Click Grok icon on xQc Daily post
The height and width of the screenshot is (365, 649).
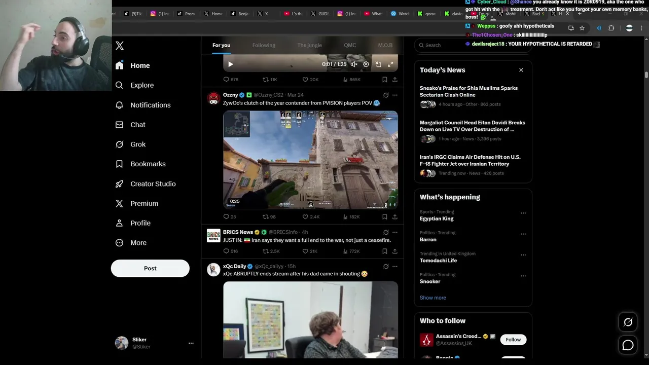(x=386, y=266)
